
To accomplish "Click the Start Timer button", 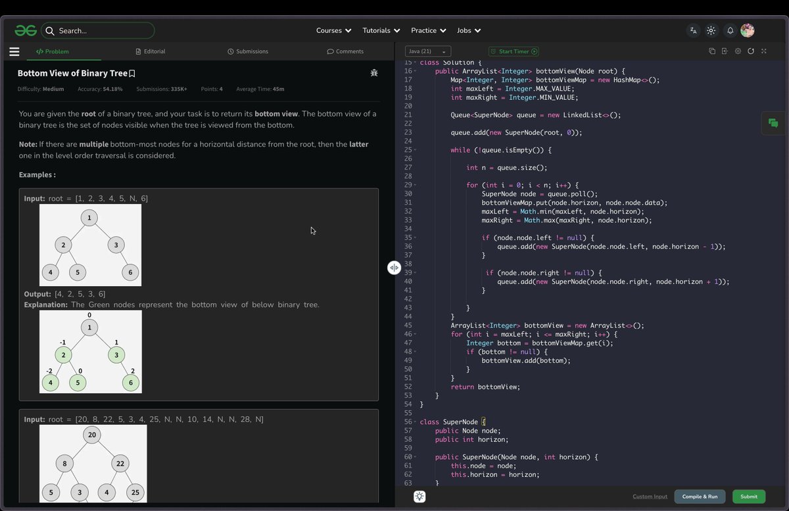I will click(x=514, y=51).
